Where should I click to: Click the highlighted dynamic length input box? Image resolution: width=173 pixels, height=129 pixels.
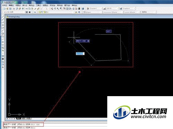click(80, 54)
